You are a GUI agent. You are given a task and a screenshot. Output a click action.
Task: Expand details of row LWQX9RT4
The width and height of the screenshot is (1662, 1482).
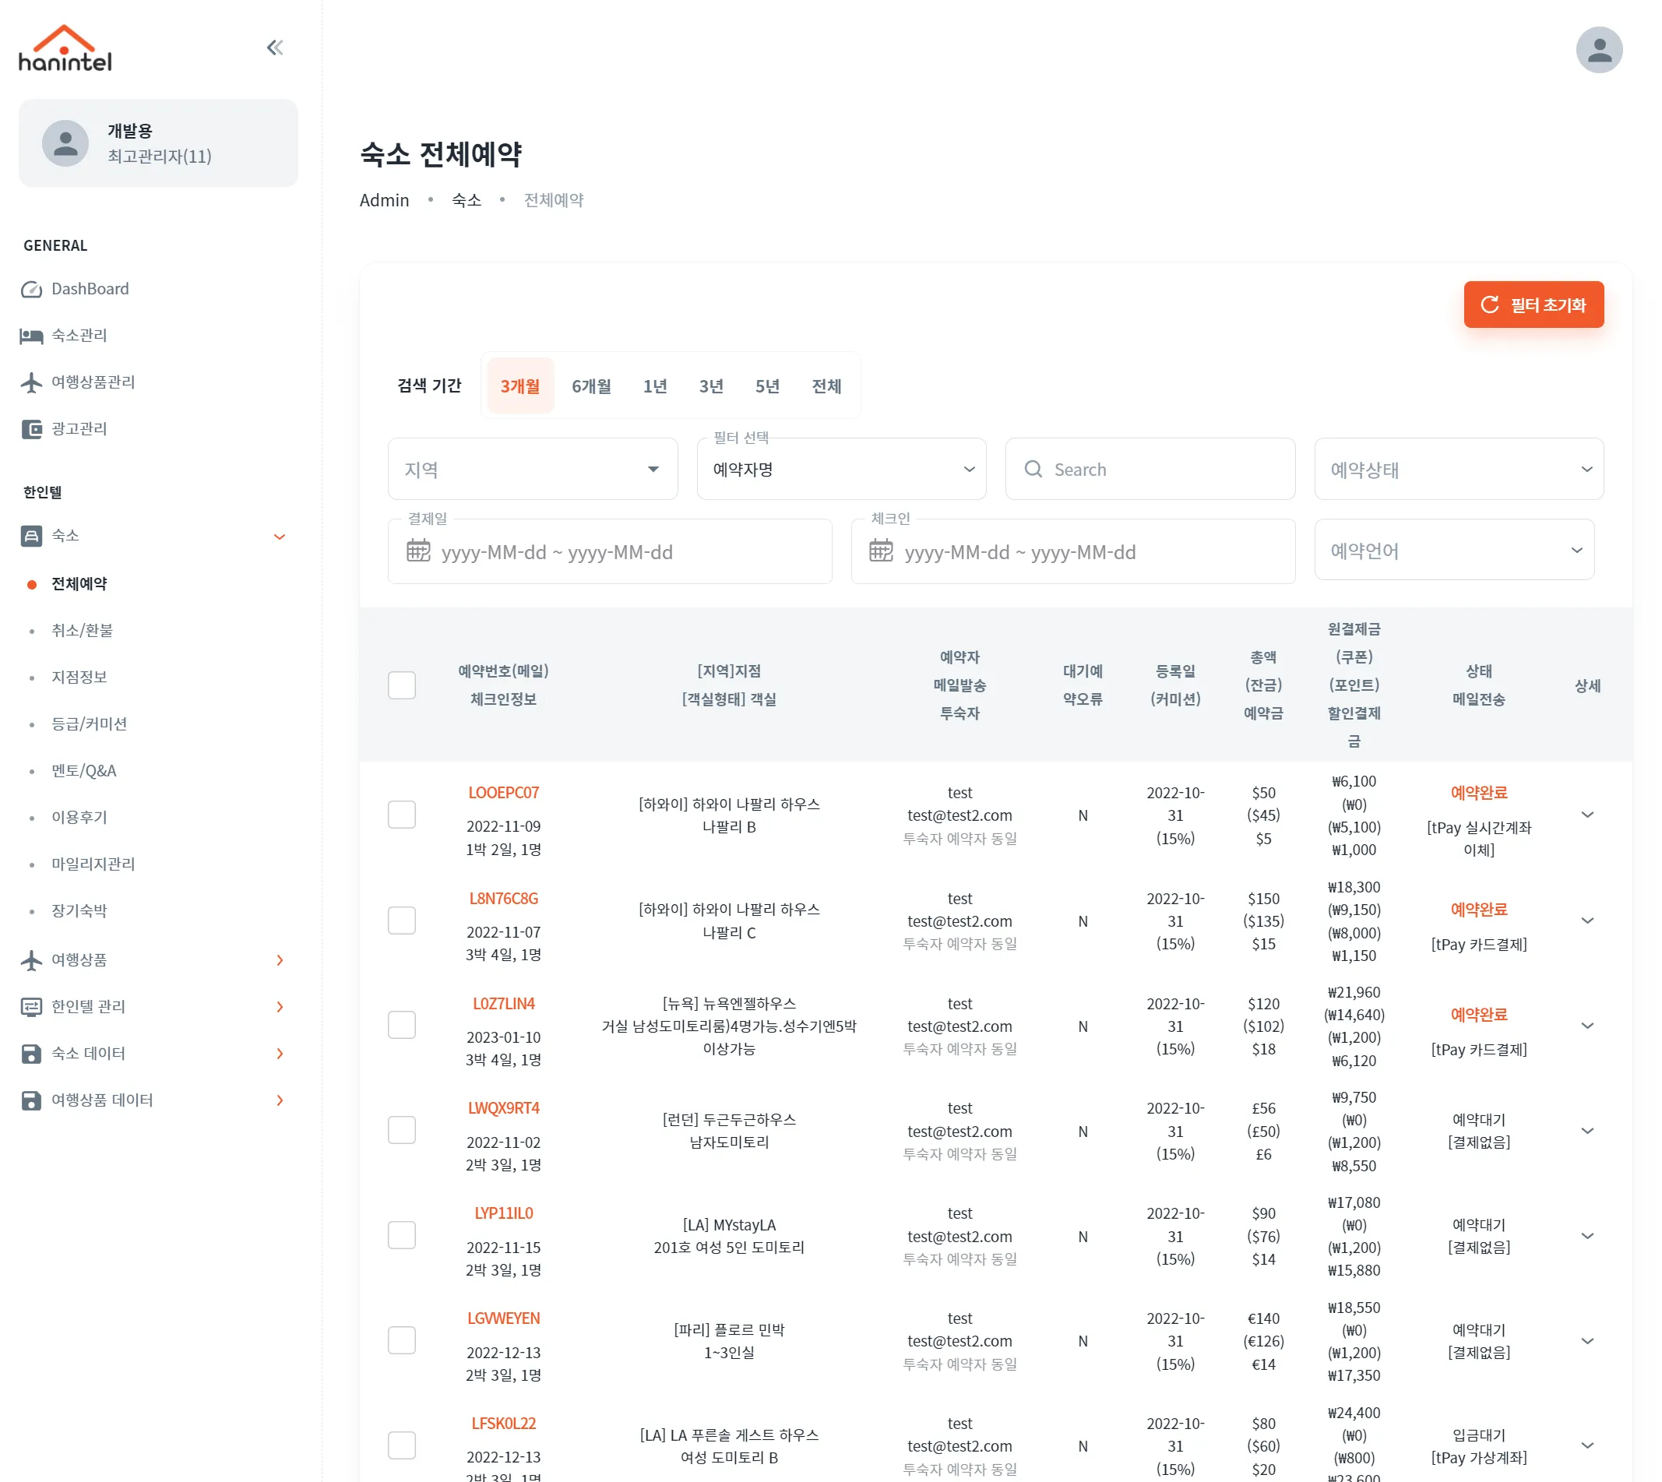[x=1586, y=1130]
